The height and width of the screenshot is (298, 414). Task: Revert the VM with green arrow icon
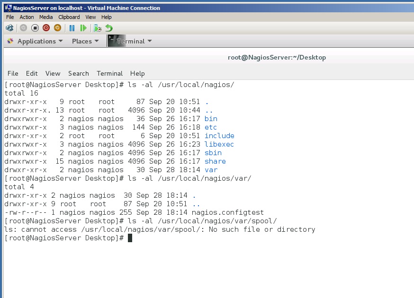point(109,28)
